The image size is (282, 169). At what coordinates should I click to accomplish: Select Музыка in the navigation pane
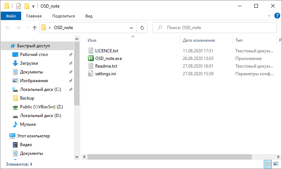(x=28, y=124)
